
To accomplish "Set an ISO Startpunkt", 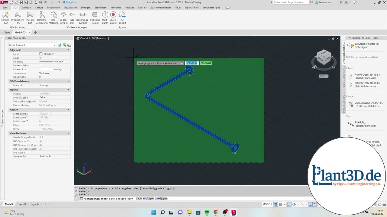I will point(105,18).
